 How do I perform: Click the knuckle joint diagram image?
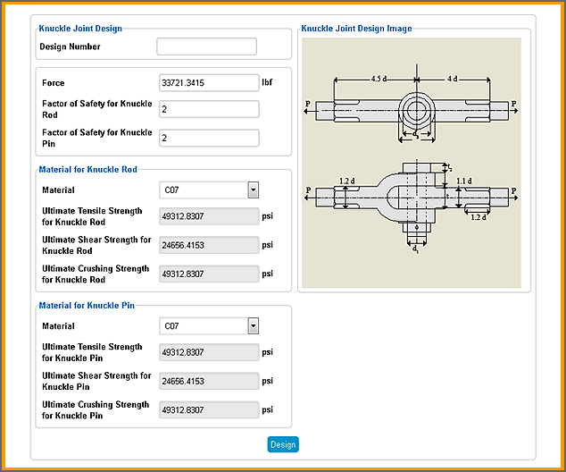coord(412,163)
